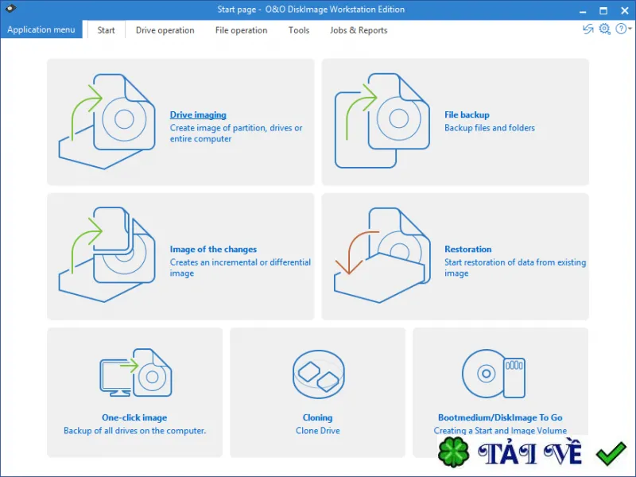Click 'Backup of all drives on the computer.' text
Screen dimensions: 636x477
tap(134, 431)
